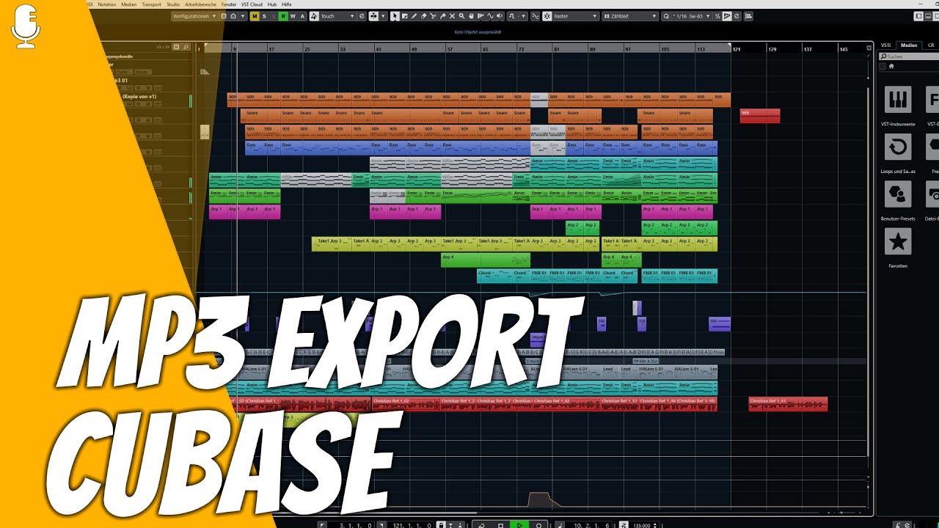Image resolution: width=939 pixels, height=528 pixels.
Task: Click the left locator icon in transport
Action: 321,524
